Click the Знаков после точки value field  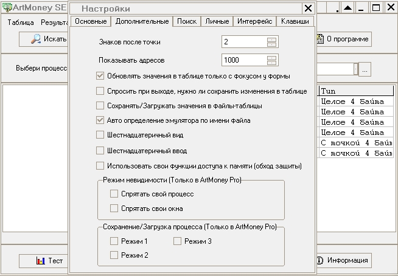(244, 42)
